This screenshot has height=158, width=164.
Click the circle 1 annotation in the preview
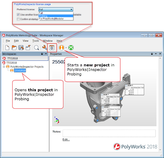pos(110,99)
